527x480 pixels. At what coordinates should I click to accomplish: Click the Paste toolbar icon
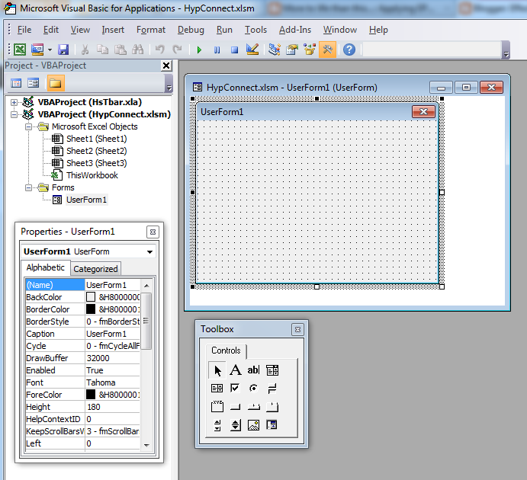click(120, 50)
